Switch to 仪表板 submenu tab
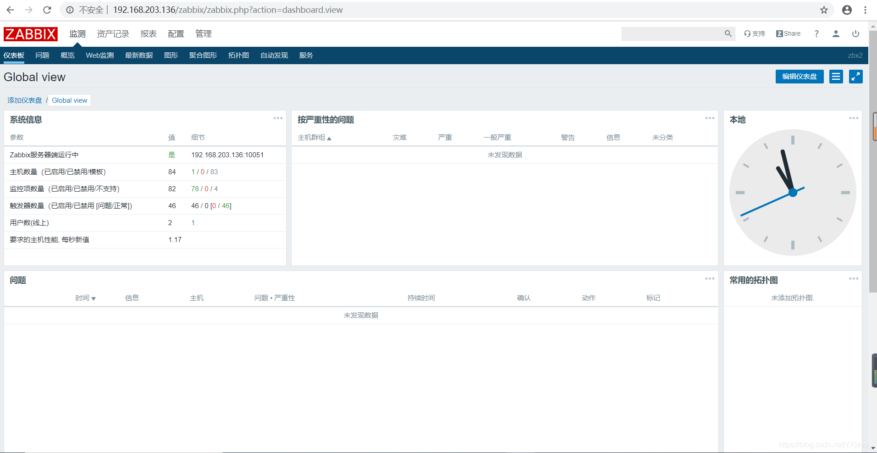This screenshot has width=877, height=453. 14,55
